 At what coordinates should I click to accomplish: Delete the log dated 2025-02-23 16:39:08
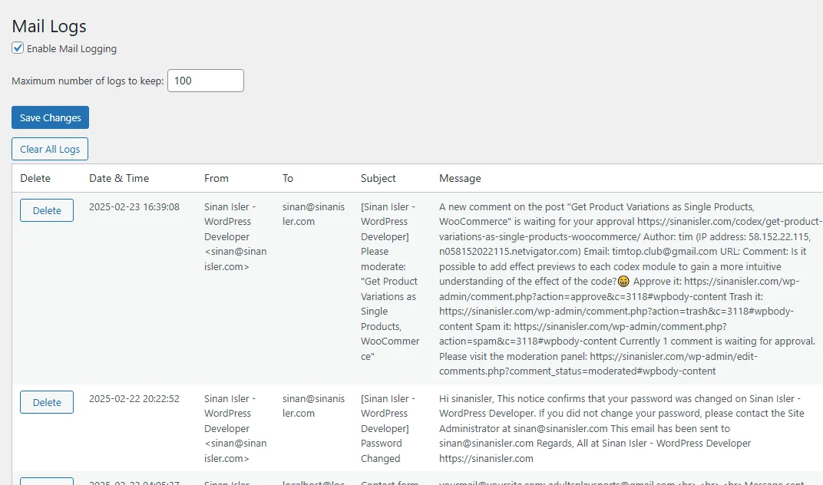click(x=47, y=210)
